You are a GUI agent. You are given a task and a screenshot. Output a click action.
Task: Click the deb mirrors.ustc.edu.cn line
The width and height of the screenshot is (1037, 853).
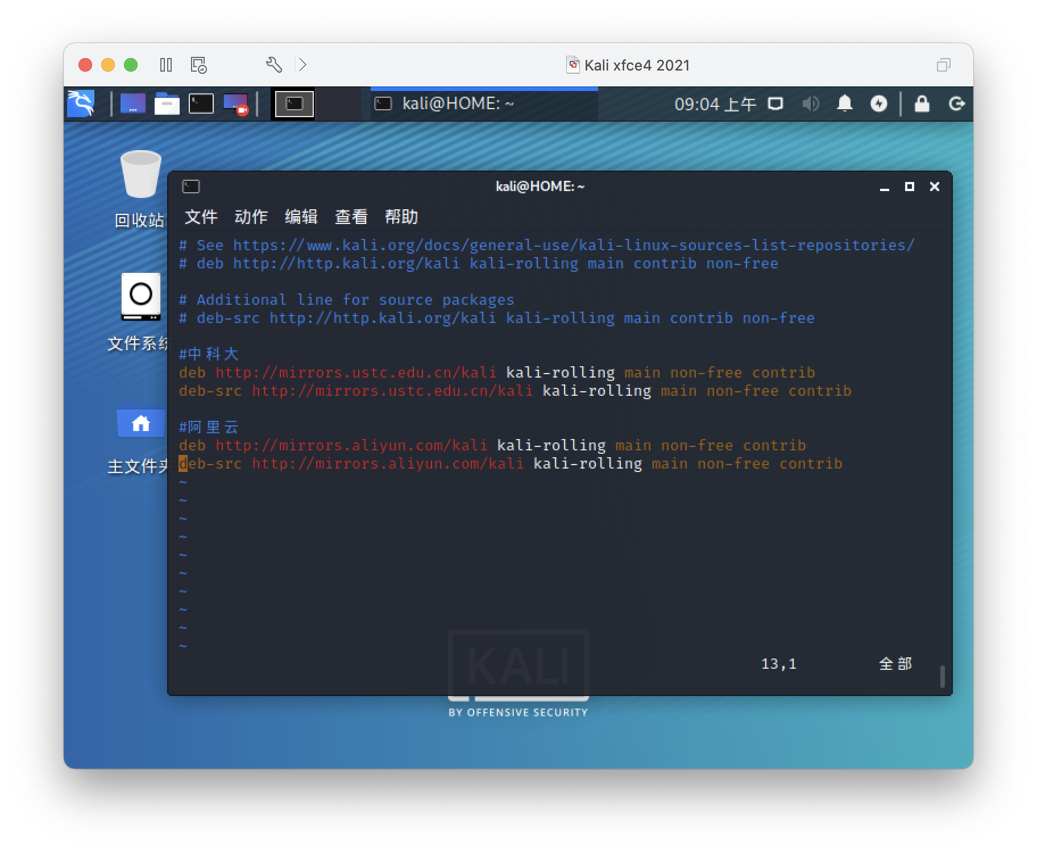[x=497, y=372]
